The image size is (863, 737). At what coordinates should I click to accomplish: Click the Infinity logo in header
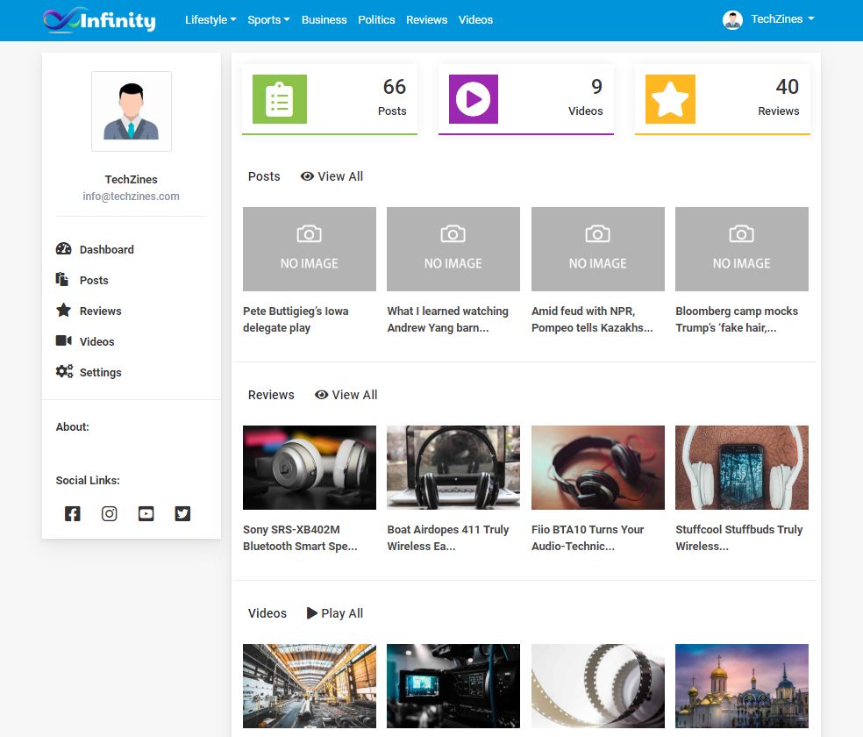[99, 19]
